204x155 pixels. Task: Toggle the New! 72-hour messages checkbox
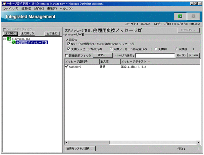(69, 44)
